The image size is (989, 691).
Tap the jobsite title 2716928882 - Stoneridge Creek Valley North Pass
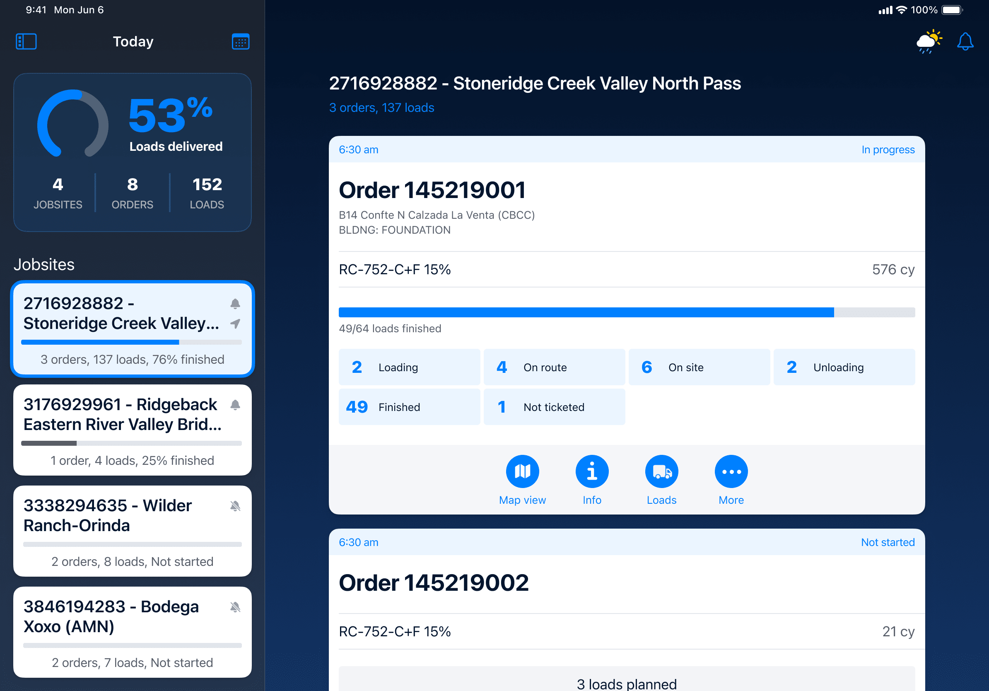[535, 83]
